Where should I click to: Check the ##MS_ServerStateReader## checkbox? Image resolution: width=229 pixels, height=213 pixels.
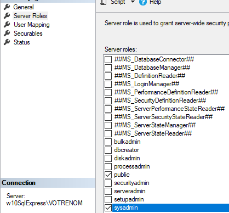108,133
